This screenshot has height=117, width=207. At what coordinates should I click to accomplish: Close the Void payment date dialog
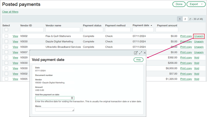[x=145, y=53]
